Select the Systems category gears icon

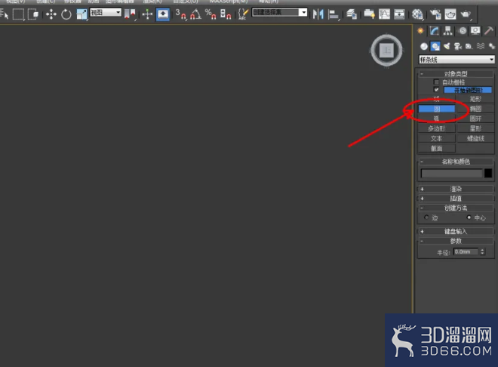coord(491,46)
